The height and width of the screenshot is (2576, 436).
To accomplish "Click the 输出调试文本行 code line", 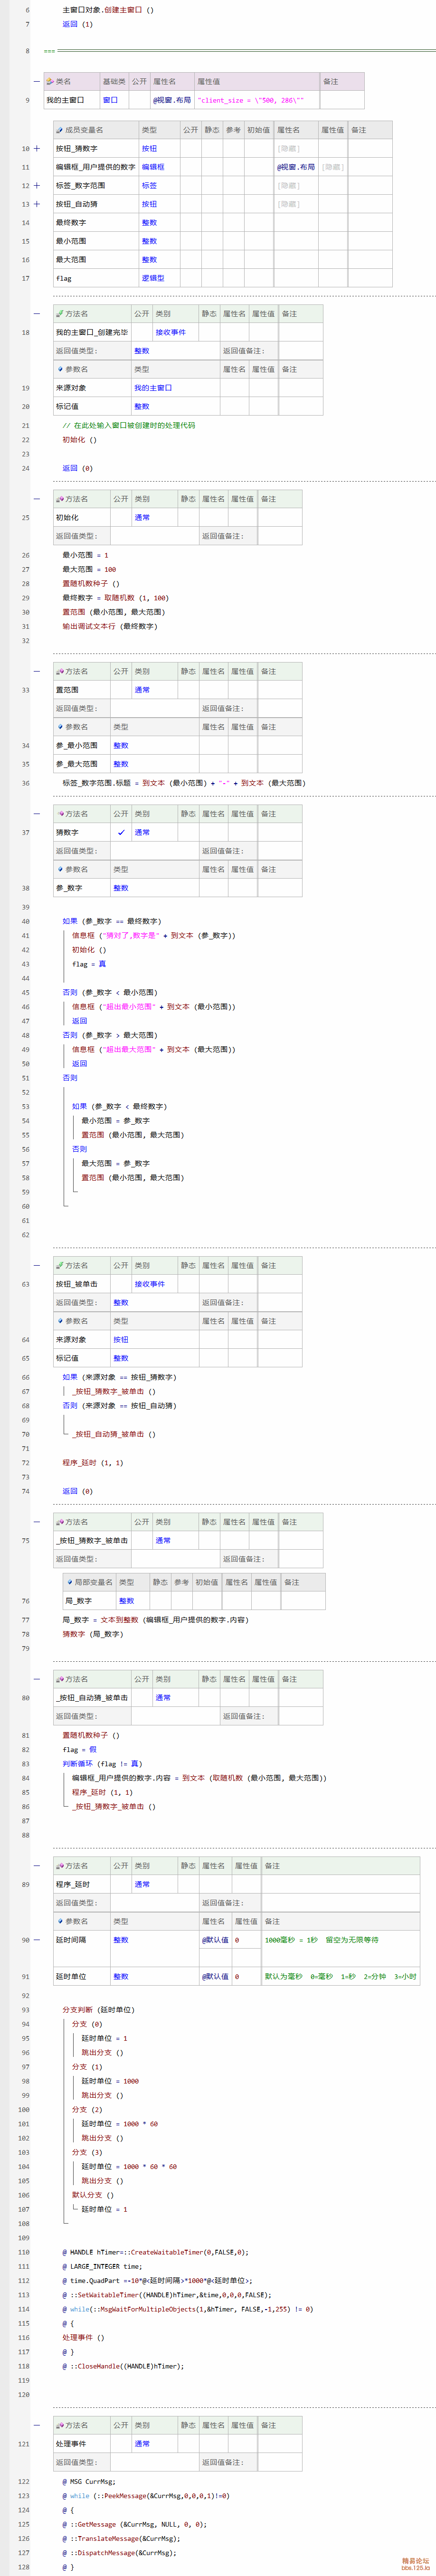I will pos(110,626).
